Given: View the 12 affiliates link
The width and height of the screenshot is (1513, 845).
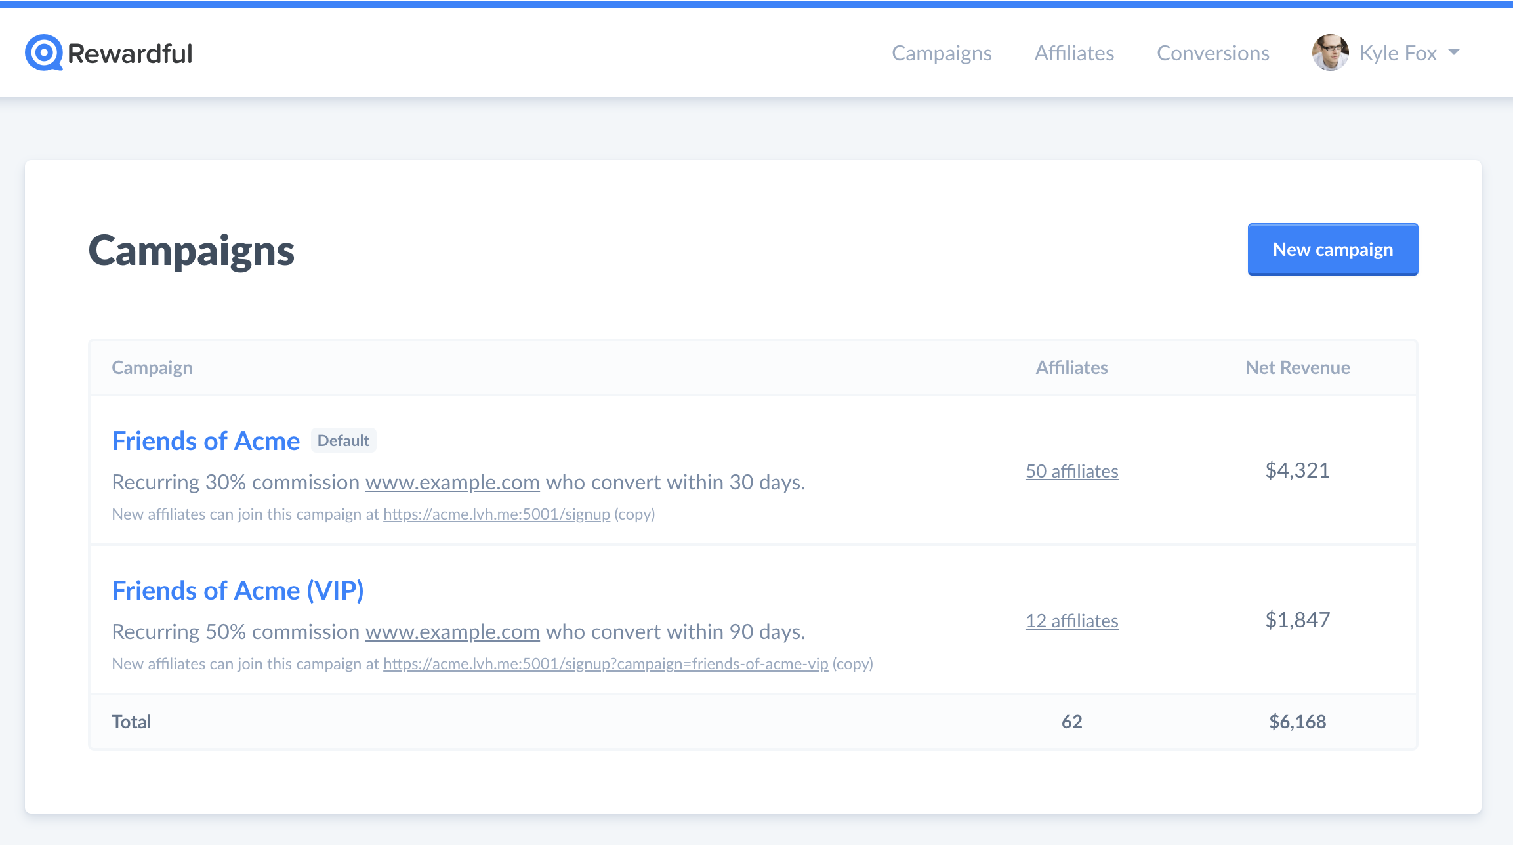Looking at the screenshot, I should (1071, 621).
